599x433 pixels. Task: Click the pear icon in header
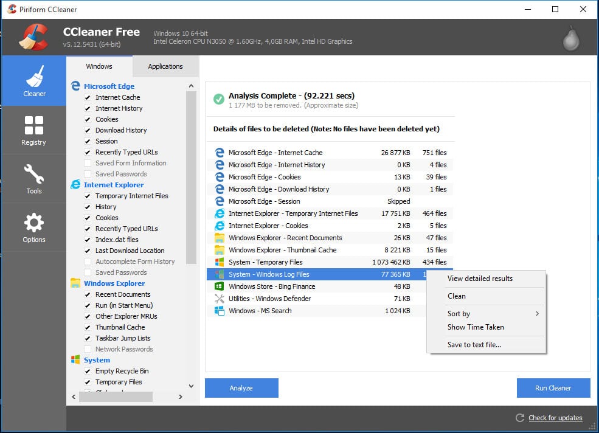571,38
